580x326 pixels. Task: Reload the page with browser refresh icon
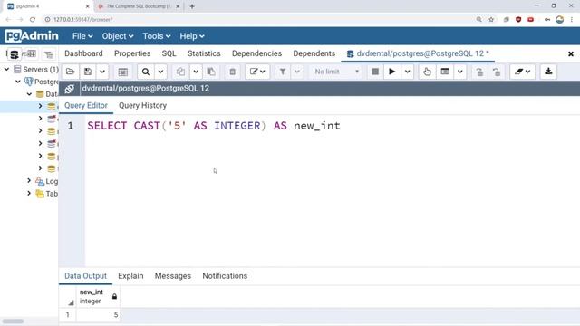click(33, 20)
